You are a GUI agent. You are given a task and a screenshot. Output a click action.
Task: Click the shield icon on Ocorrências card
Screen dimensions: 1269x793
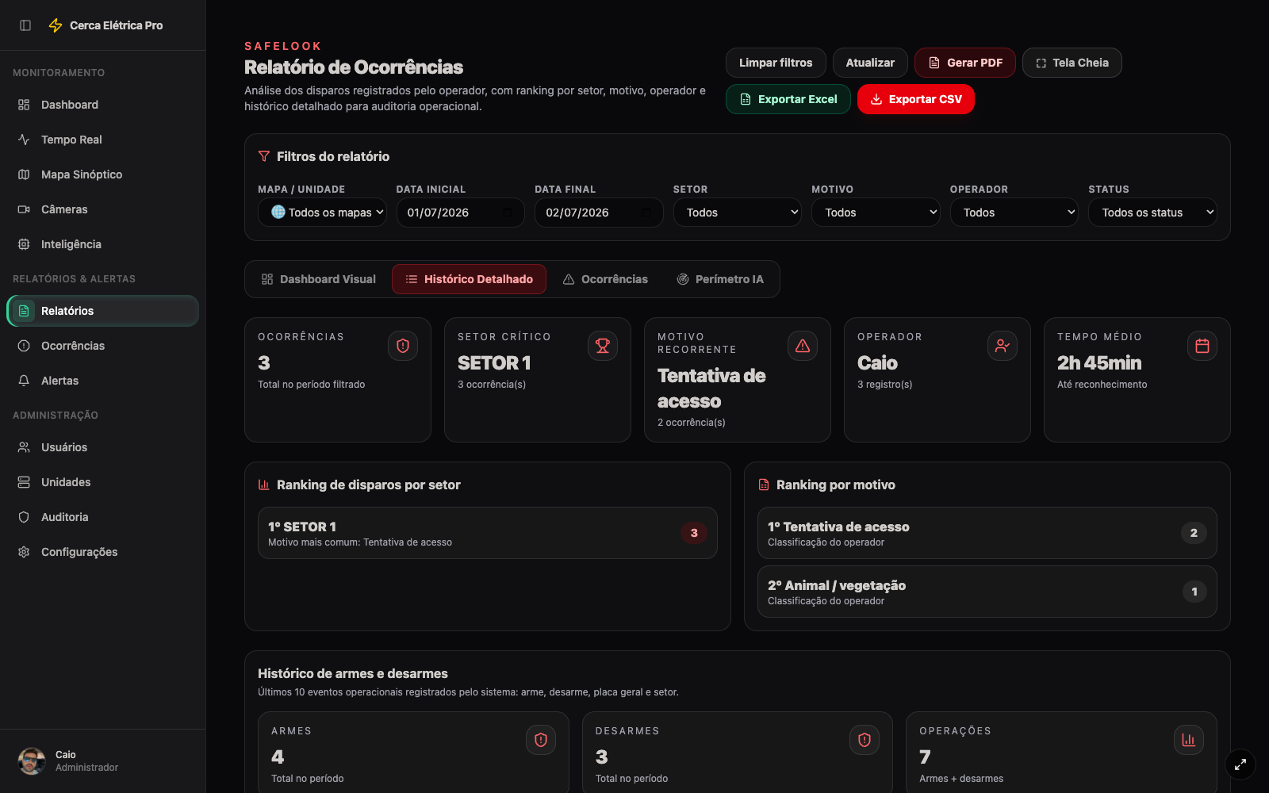[403, 346]
